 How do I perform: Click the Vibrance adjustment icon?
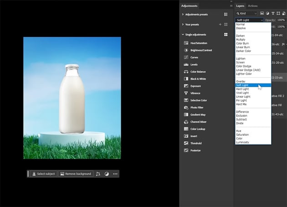[x=186, y=93]
